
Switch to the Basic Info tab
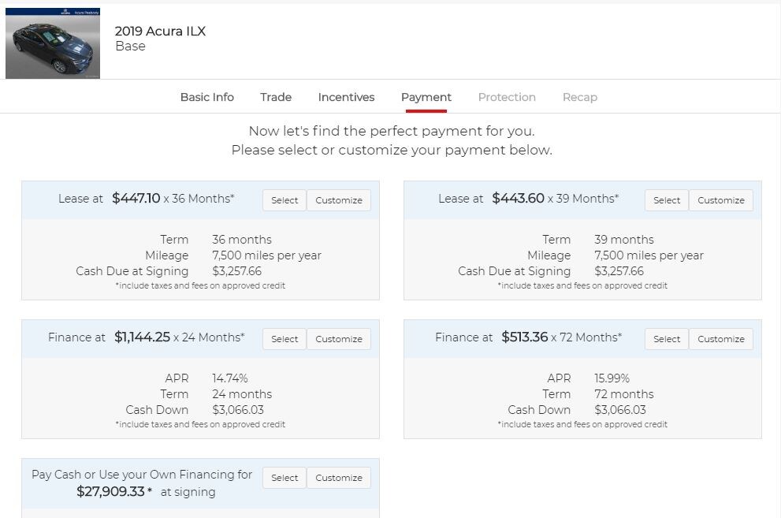click(207, 97)
